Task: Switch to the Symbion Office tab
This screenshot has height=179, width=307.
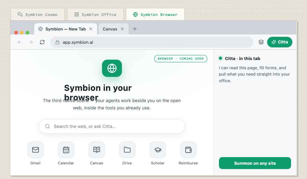Action: pos(95,14)
